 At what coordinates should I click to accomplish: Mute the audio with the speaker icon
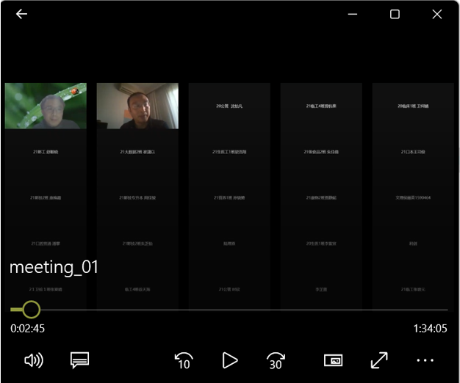(x=34, y=360)
